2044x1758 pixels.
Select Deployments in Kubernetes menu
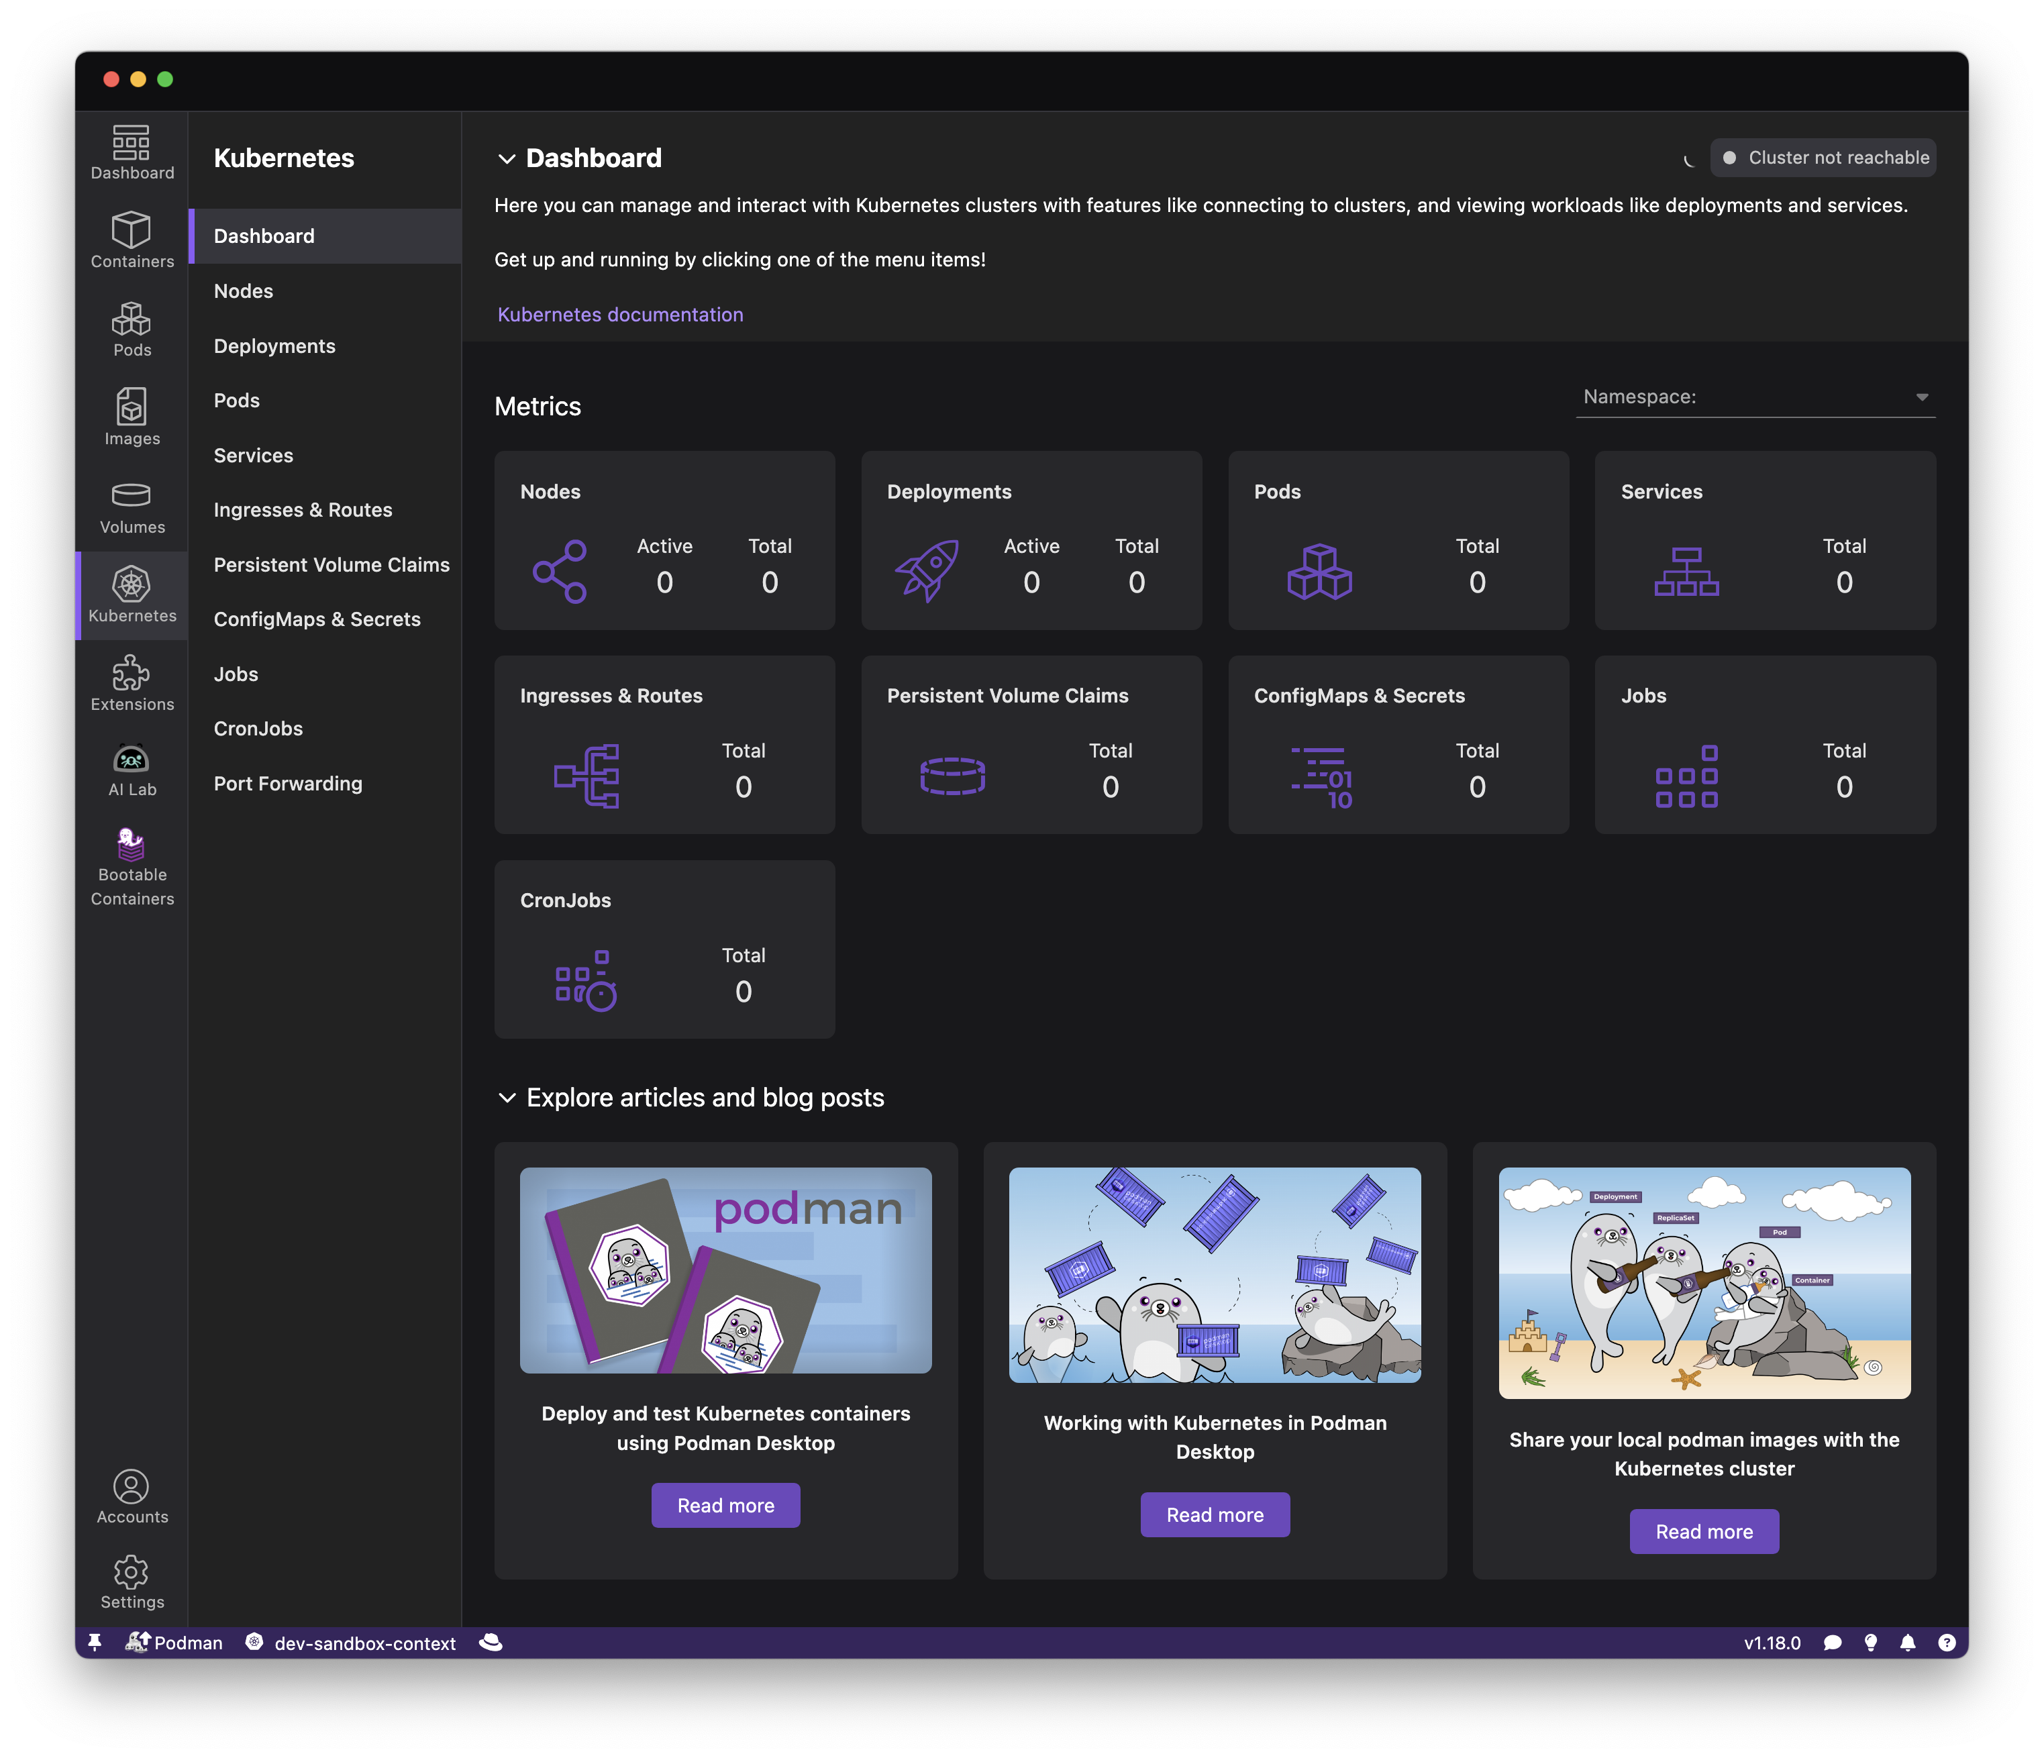coord(274,346)
